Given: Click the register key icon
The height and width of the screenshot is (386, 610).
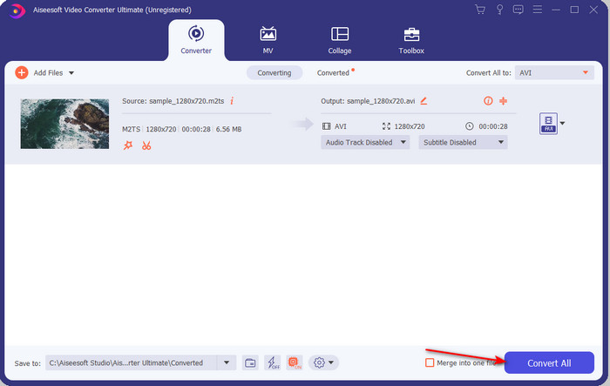Looking at the screenshot, I should pos(499,10).
